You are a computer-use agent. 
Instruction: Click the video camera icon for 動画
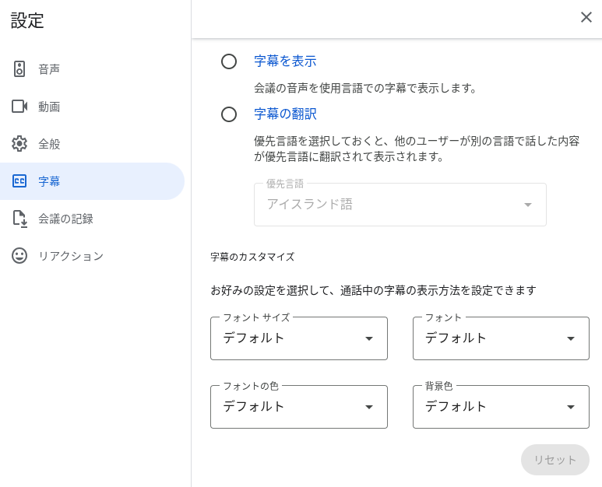pos(19,107)
